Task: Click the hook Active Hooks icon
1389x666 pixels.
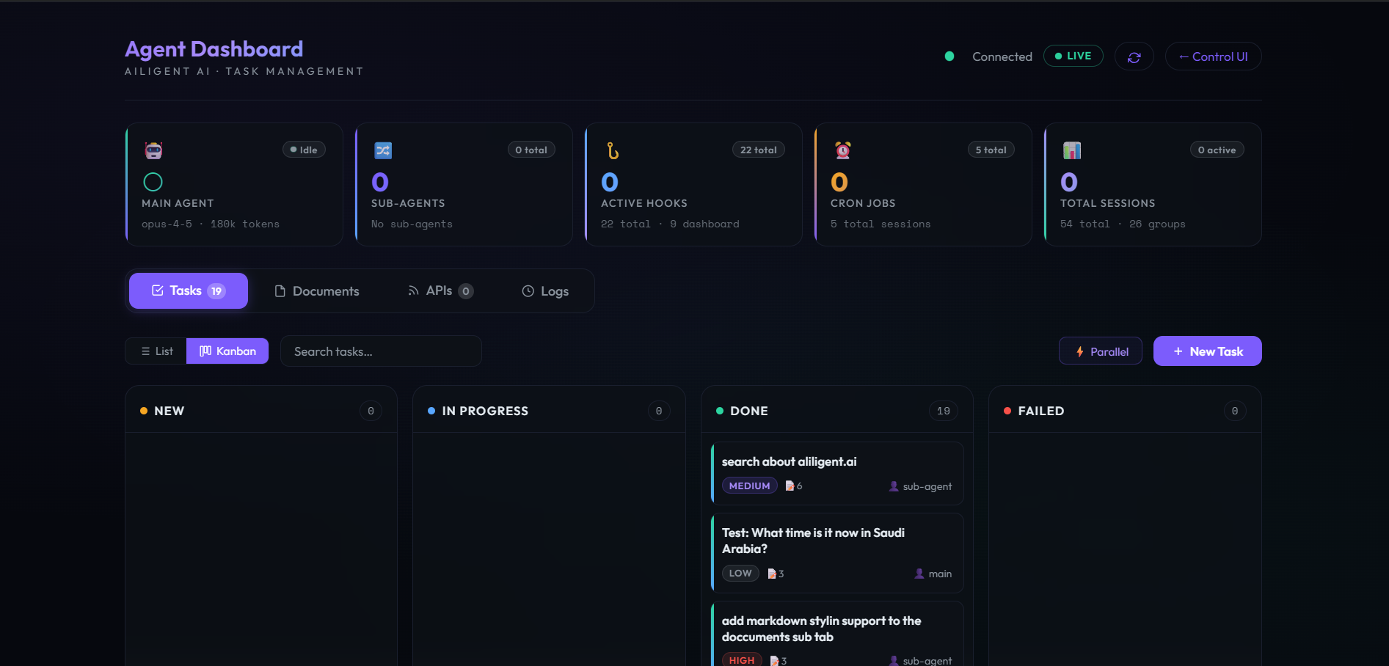Action: [613, 150]
